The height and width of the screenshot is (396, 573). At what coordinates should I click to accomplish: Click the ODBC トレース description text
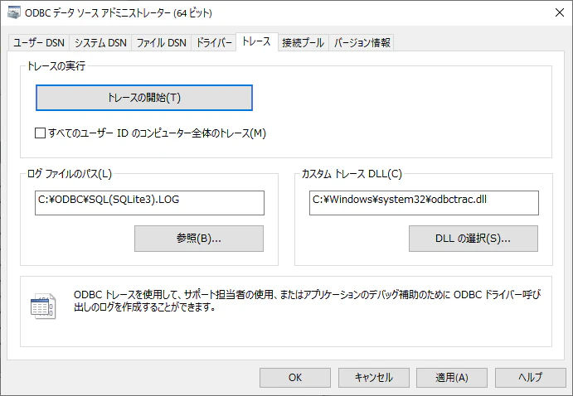(307, 301)
